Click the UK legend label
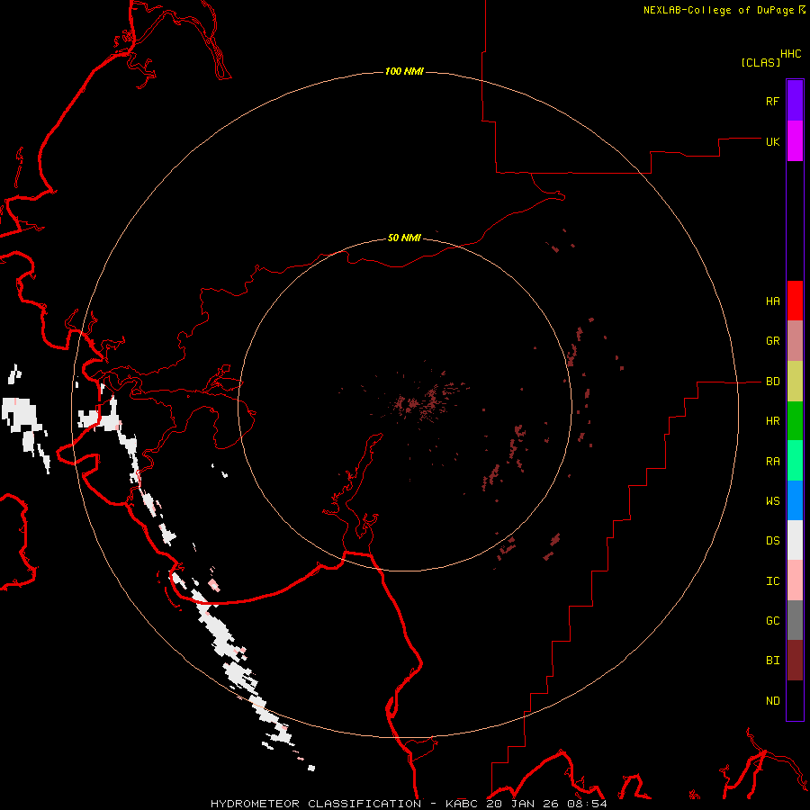The height and width of the screenshot is (810, 810). click(772, 141)
